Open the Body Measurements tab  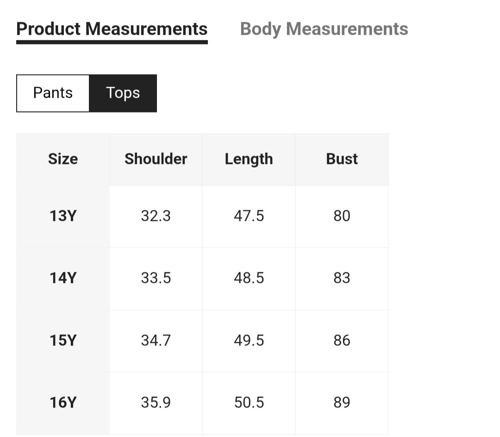coord(324,29)
